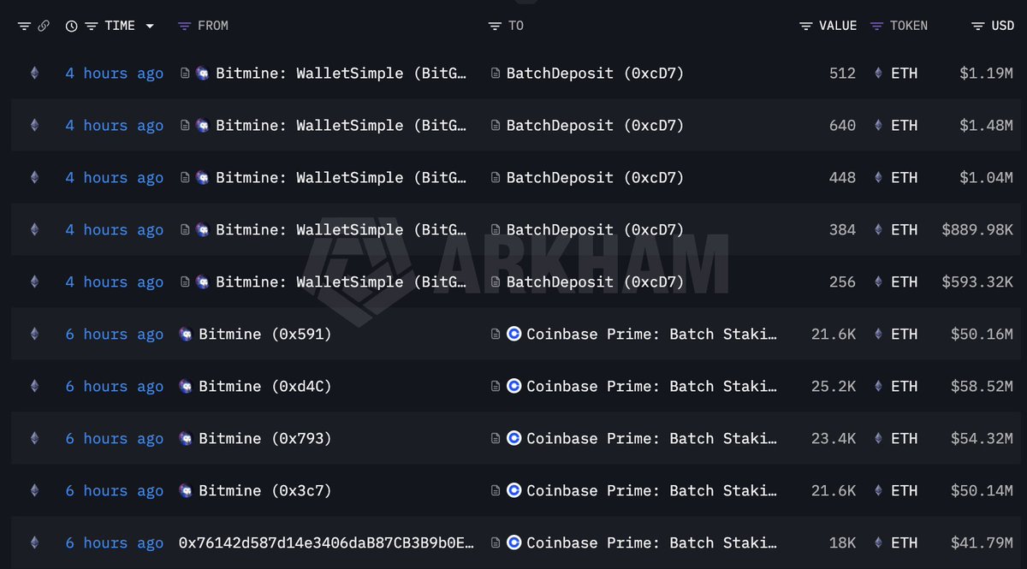Click the Bitmine logo beside Bitmine (0x591)
The height and width of the screenshot is (569, 1027).
186,335
